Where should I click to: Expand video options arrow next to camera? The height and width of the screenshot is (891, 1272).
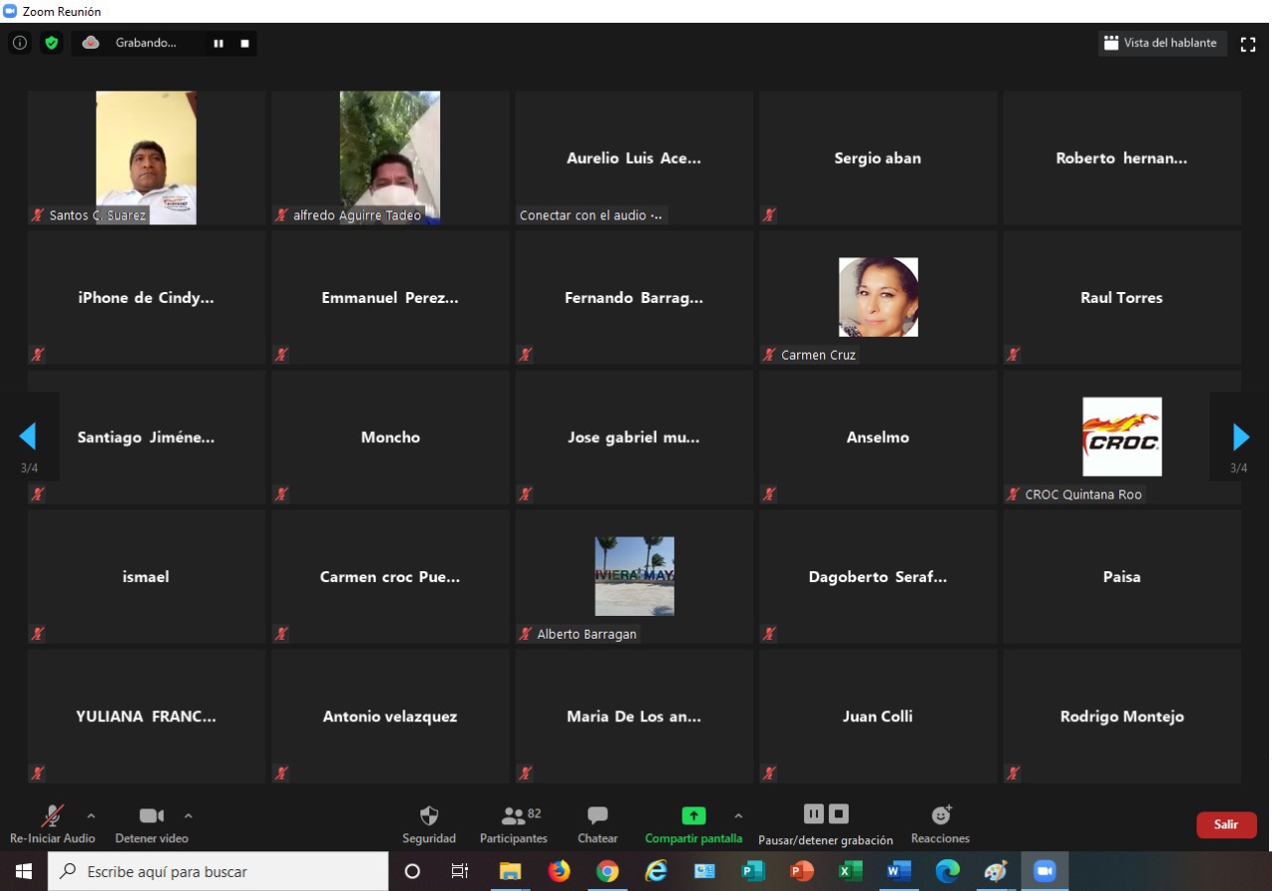pos(188,816)
